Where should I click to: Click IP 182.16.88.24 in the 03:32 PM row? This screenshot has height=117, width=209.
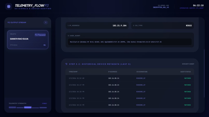114,105
